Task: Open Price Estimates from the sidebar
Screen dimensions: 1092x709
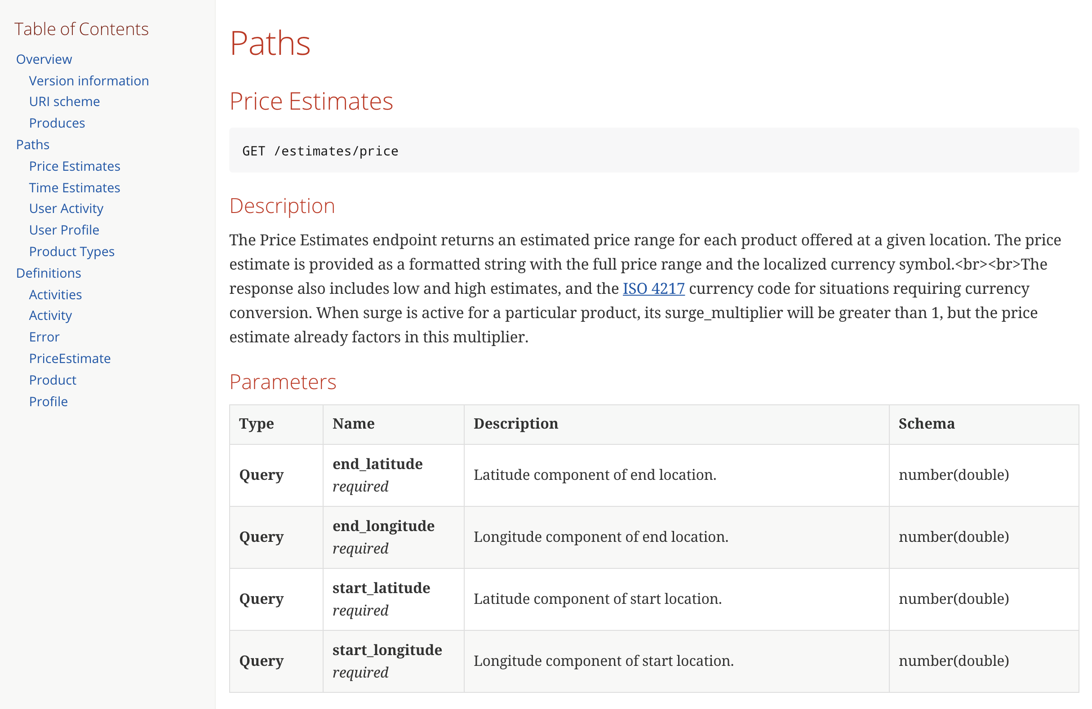Action: click(75, 165)
